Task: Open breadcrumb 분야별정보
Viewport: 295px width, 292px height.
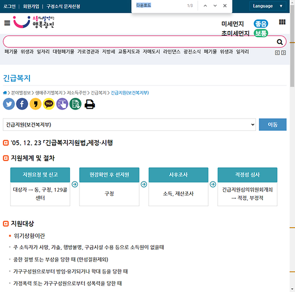Action: pyautogui.click(x=21, y=93)
